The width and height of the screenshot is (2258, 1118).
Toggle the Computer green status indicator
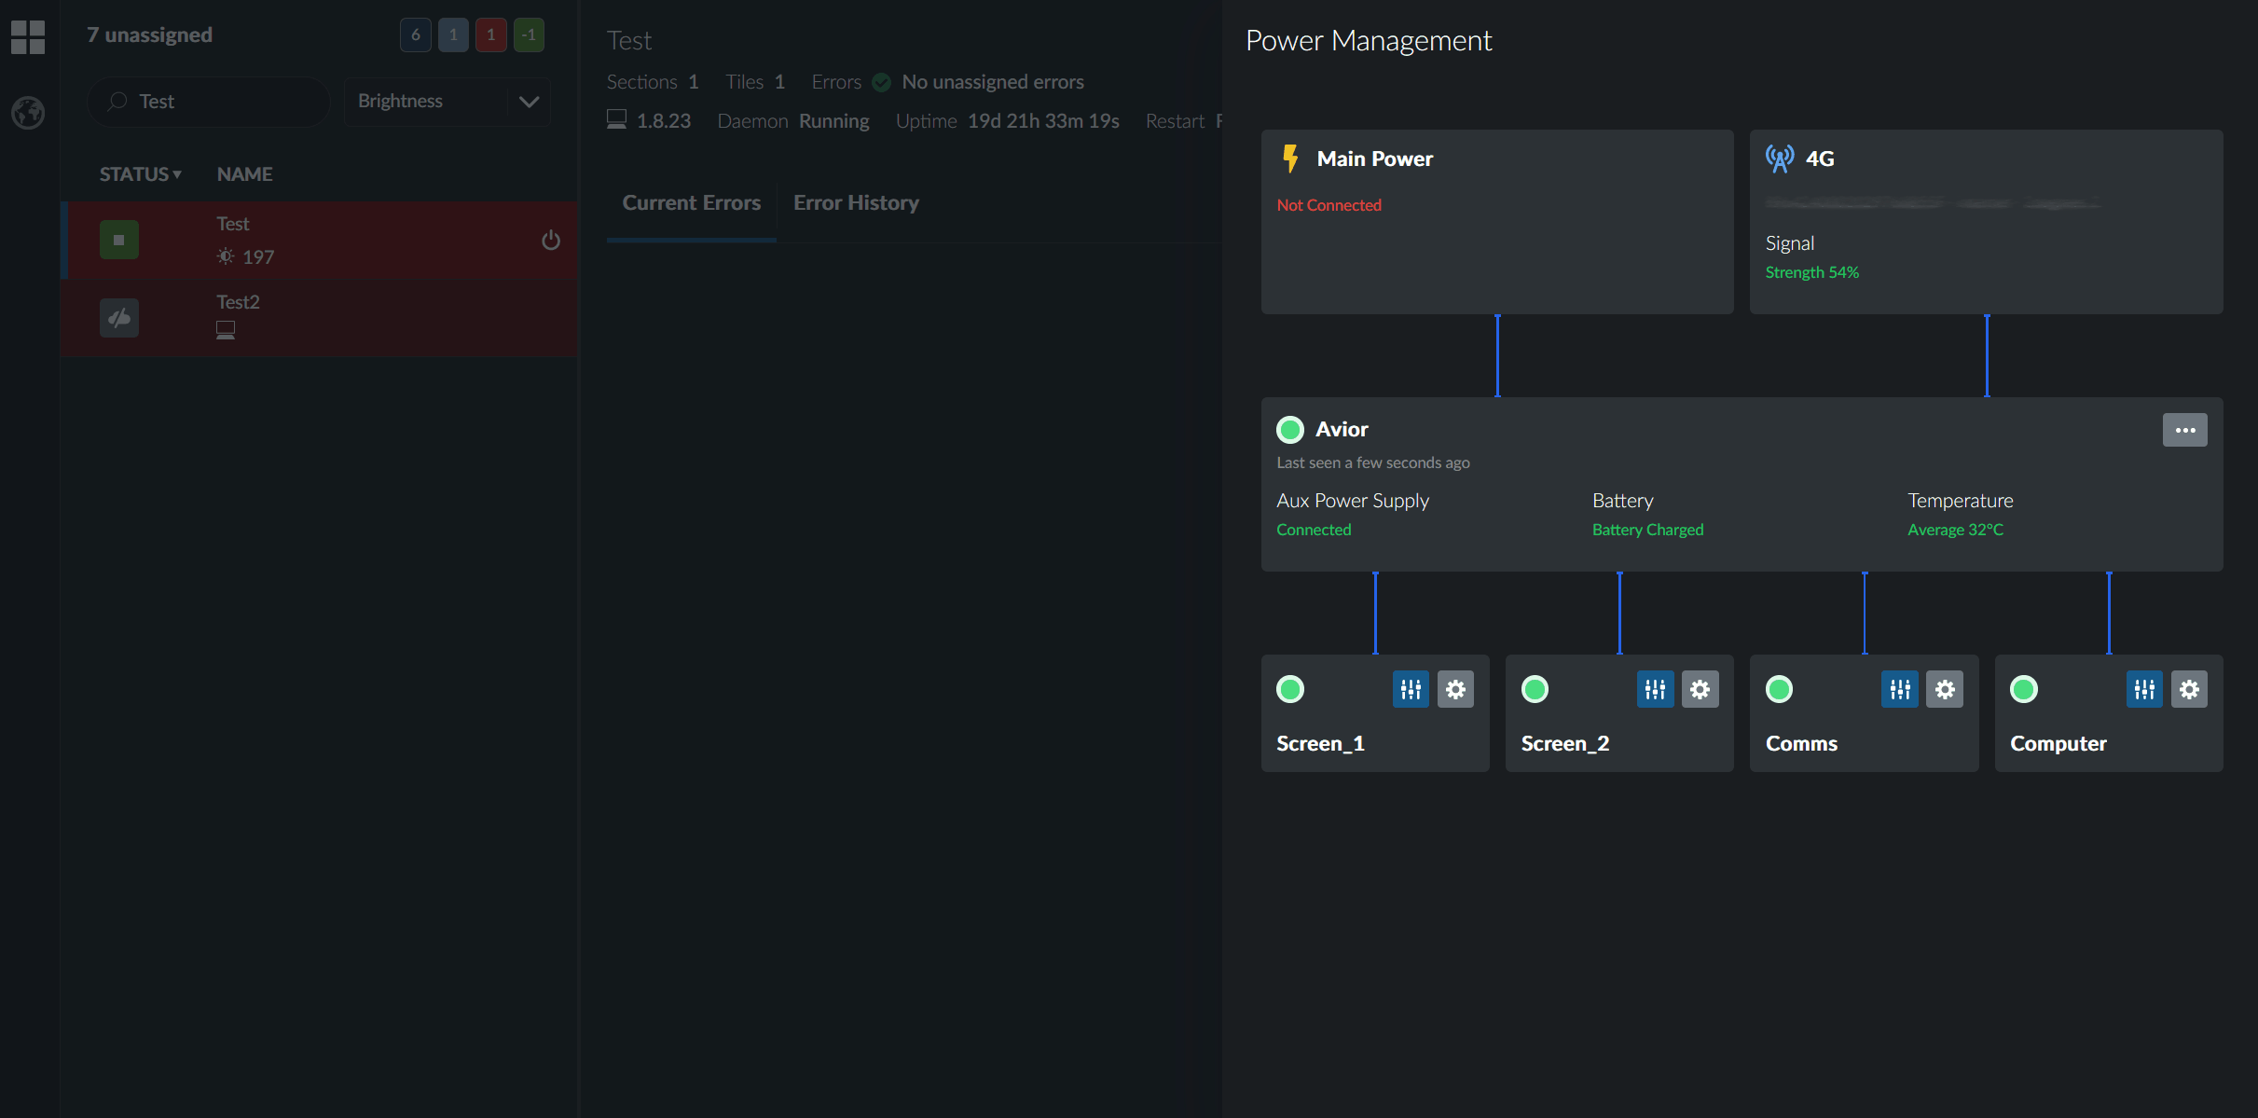click(x=2024, y=689)
